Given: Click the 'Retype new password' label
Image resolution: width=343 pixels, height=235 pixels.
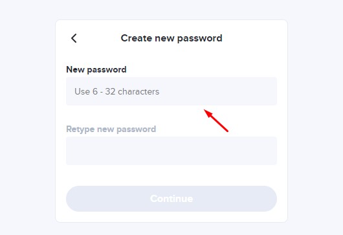Looking at the screenshot, I should pyautogui.click(x=111, y=129).
